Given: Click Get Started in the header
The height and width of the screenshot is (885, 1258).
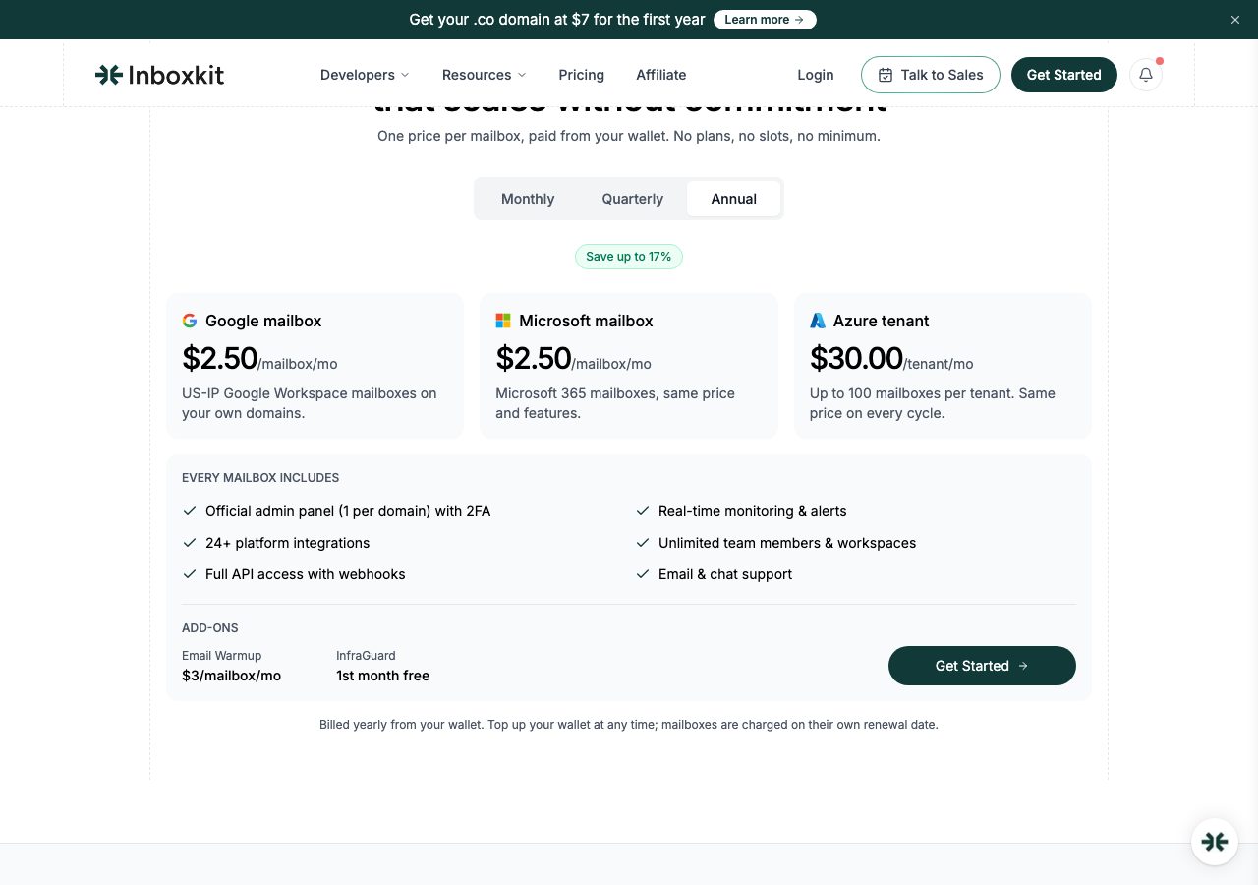Looking at the screenshot, I should [x=1063, y=75].
